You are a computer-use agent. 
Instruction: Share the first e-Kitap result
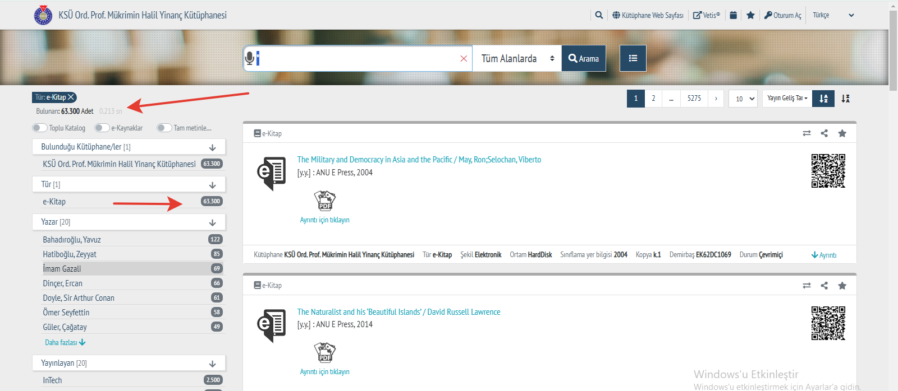point(824,133)
